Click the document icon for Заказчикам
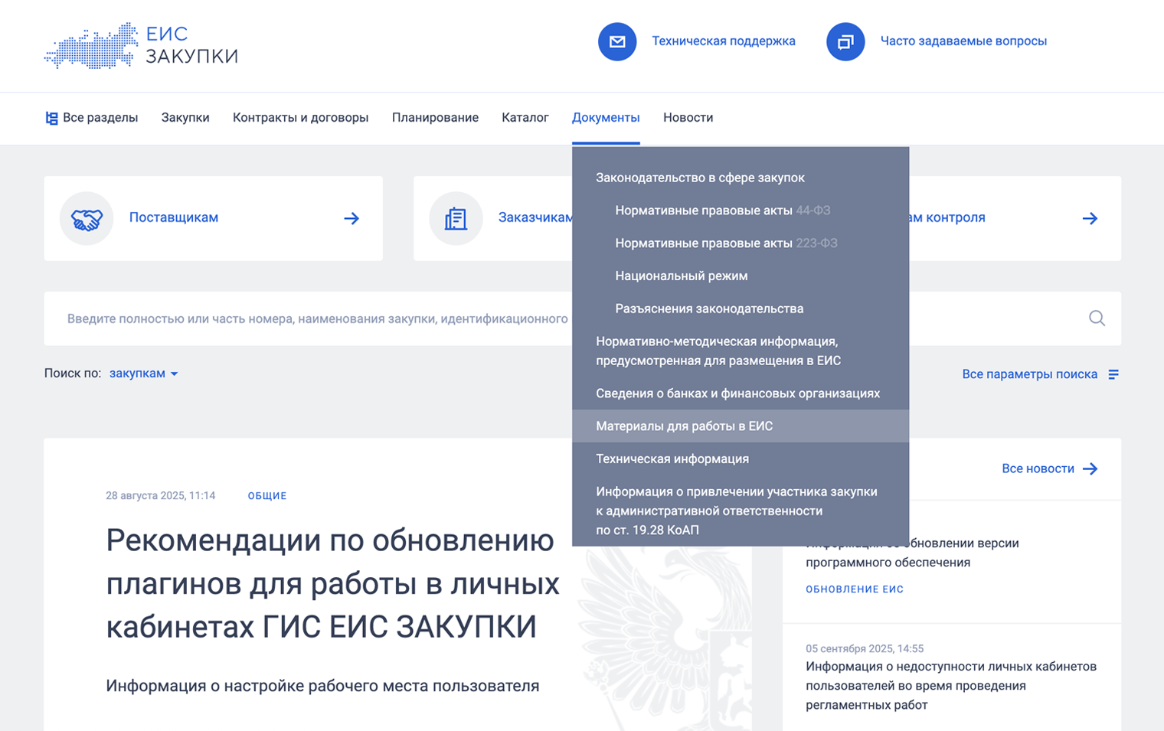 coord(456,219)
